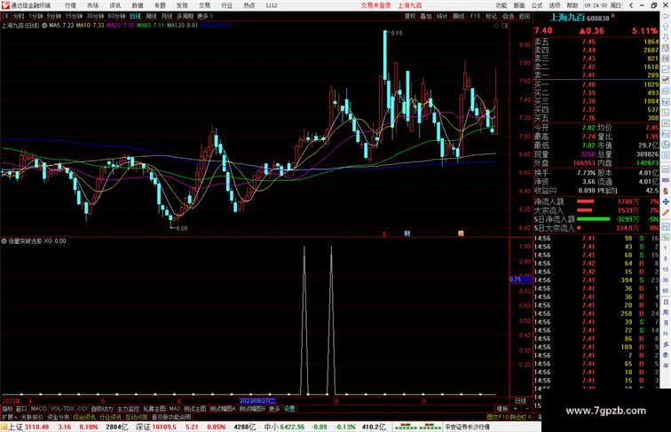The height and width of the screenshot is (432, 671).
Task: Click the 上证 index value 3110.48
Action: click(36, 427)
